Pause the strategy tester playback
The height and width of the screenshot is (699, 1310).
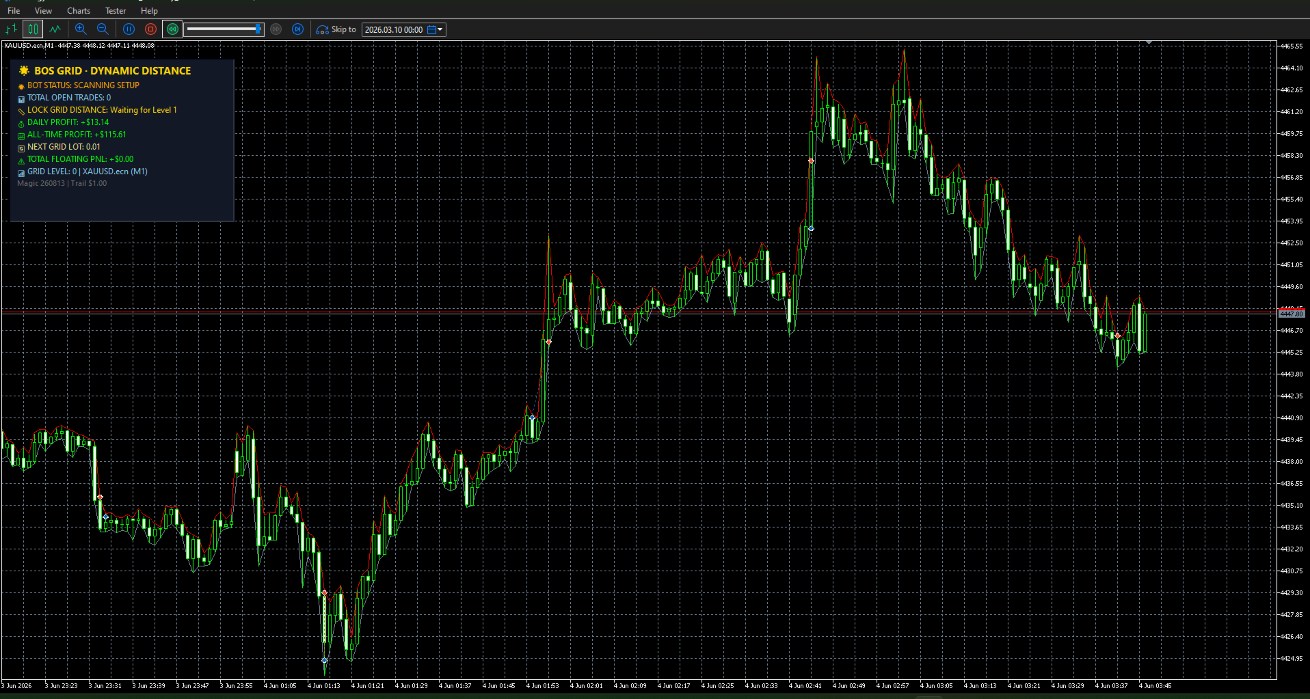click(129, 29)
